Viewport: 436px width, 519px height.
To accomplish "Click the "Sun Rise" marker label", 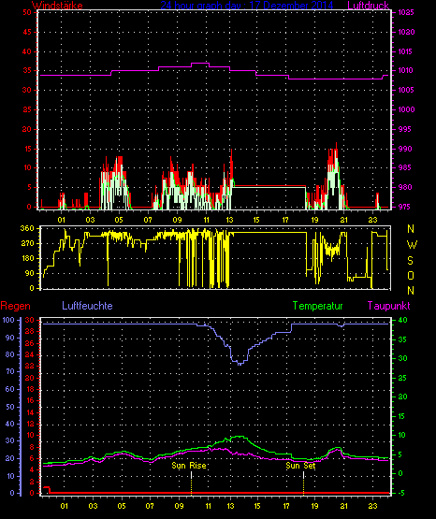I will point(189,466).
